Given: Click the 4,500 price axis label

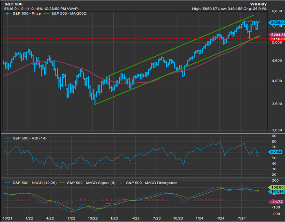Looking at the screenshot, I should click(277, 61).
